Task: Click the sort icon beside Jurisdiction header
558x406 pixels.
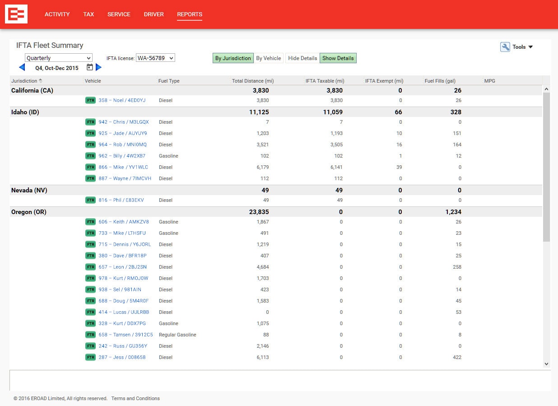Action: (x=41, y=81)
